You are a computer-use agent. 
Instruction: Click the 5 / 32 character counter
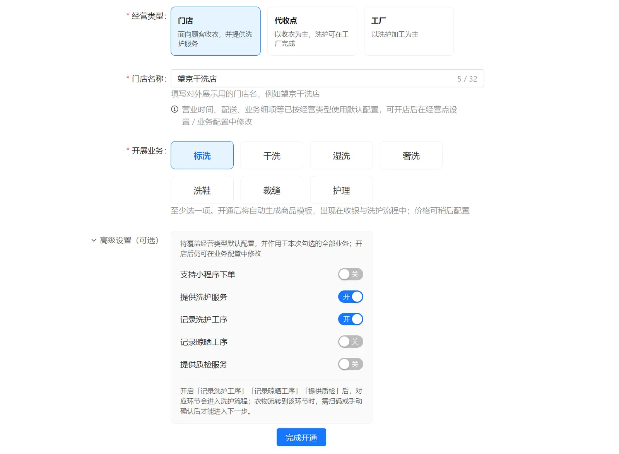[x=467, y=79]
